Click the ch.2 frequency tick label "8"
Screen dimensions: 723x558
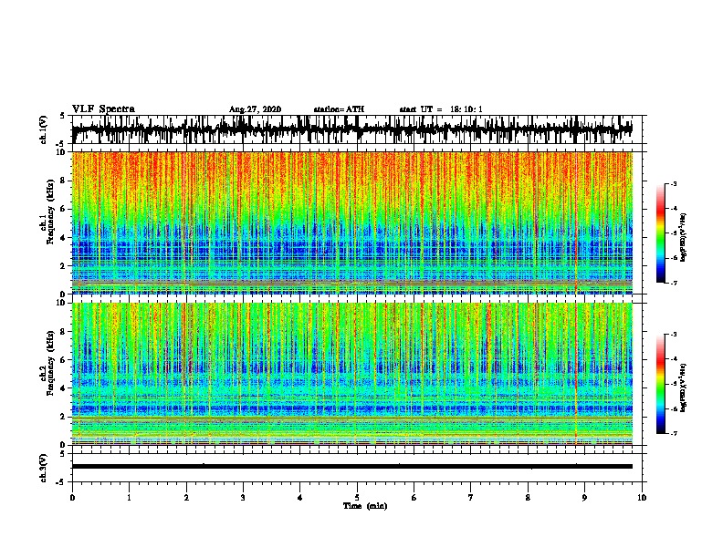click(64, 332)
